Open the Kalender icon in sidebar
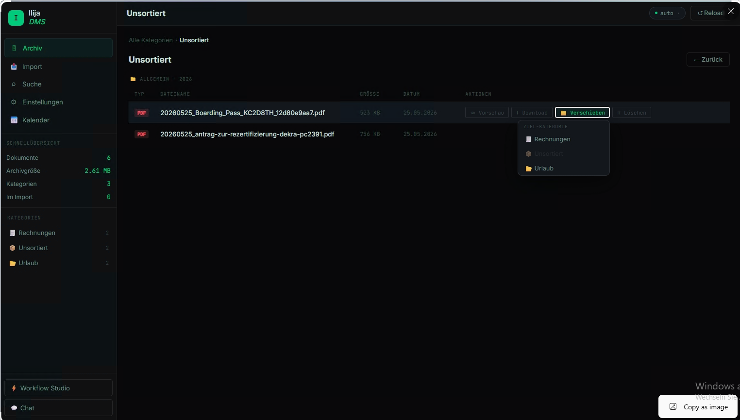 click(x=14, y=120)
